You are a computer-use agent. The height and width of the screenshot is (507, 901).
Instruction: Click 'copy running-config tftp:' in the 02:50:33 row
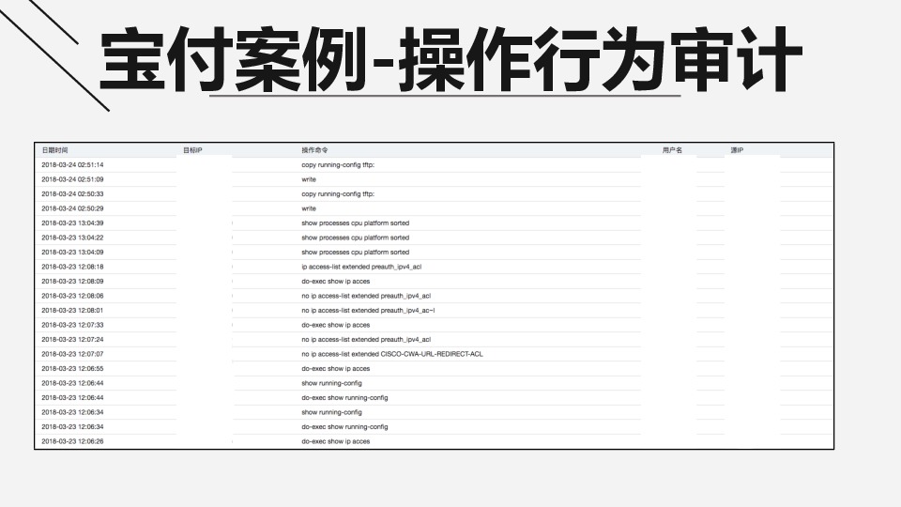[x=338, y=193]
